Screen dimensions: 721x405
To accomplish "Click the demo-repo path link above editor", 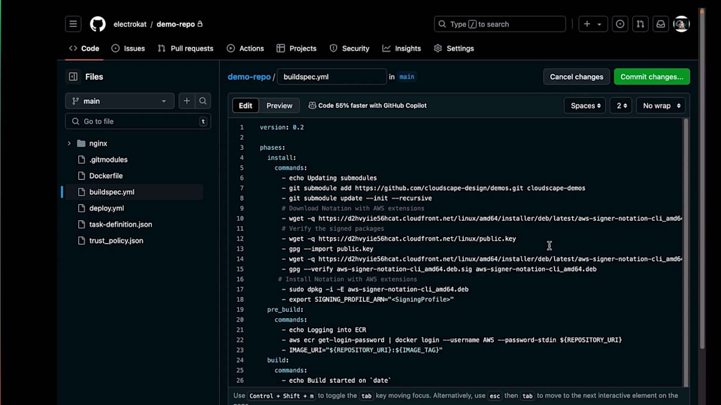I will click(249, 77).
